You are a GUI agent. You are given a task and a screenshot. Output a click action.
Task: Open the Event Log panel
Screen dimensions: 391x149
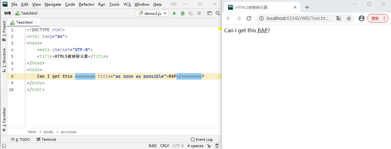[201, 140]
